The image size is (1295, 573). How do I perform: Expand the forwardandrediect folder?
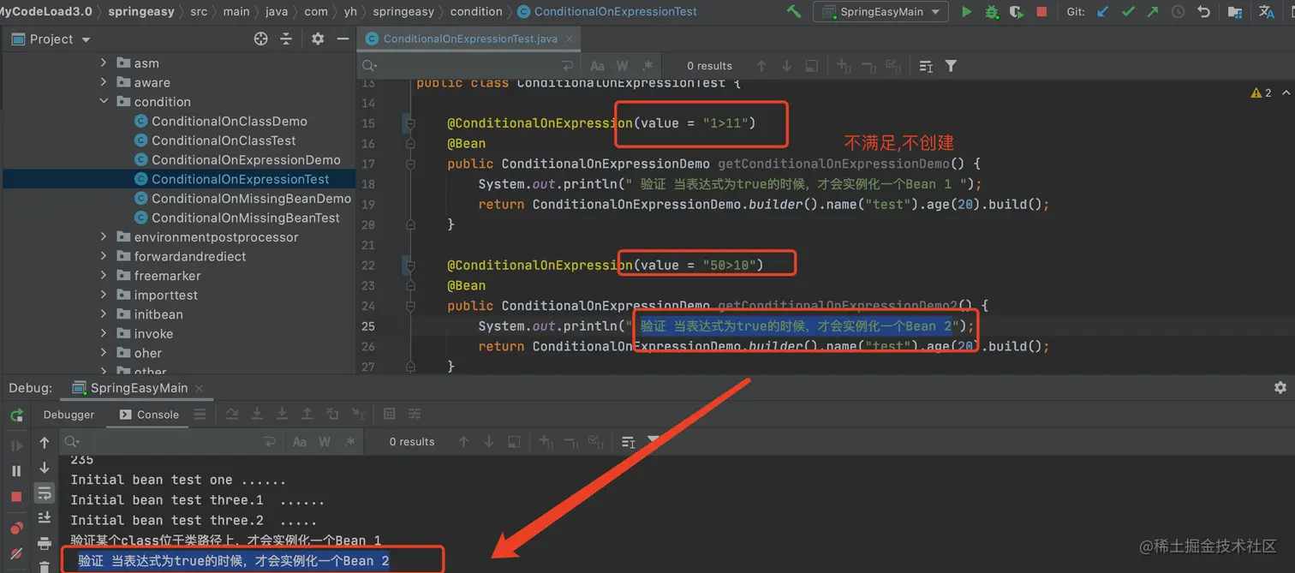pos(104,256)
